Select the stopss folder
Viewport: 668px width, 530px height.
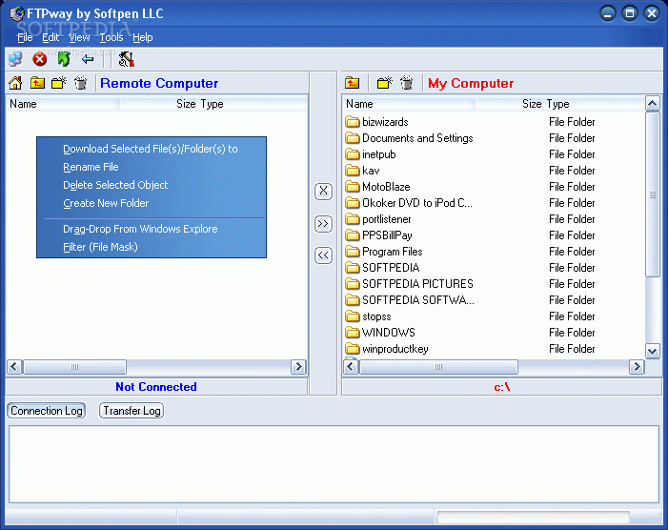(368, 316)
